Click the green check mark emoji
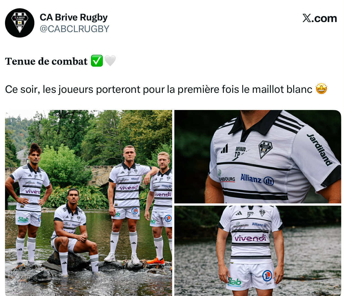Viewport: 344px width, 296px height. (x=97, y=61)
